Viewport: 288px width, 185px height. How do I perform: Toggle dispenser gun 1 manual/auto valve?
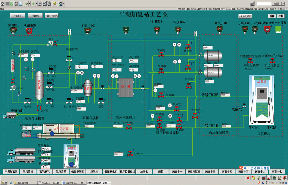(250, 61)
